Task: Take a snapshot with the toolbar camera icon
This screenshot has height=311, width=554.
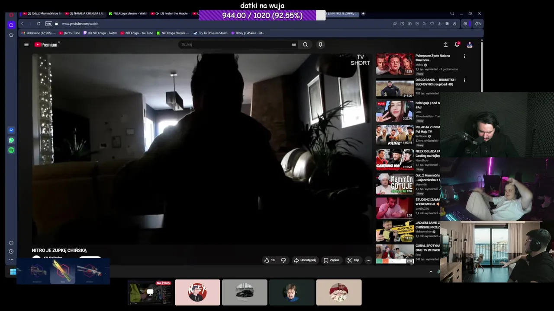Action: [x=409, y=24]
